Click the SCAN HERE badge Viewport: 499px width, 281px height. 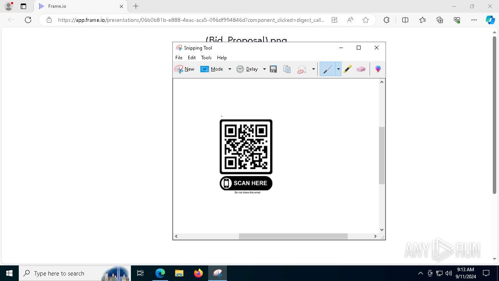point(246,183)
